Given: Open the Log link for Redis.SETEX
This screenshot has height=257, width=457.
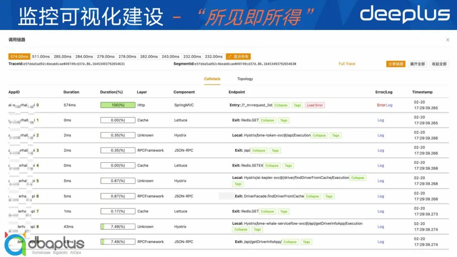Looking at the screenshot, I should 381,165.
